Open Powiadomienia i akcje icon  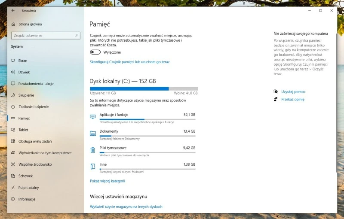click(13, 84)
